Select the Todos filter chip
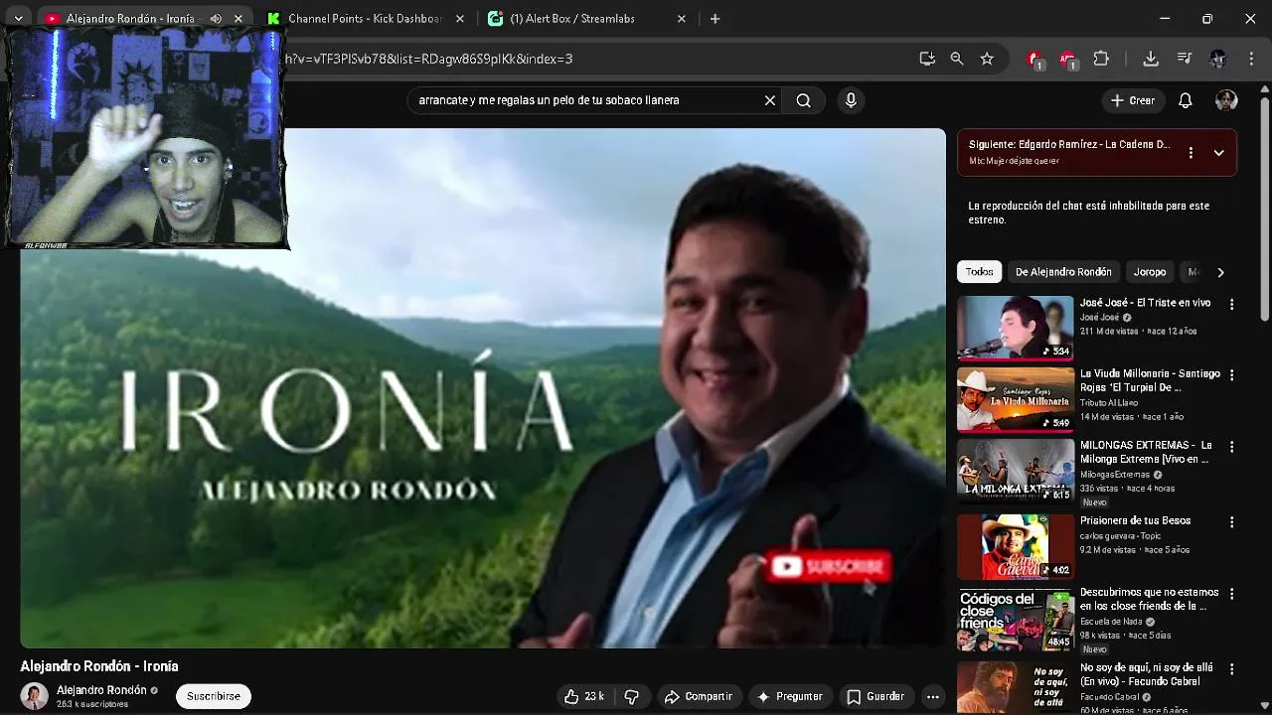The width and height of the screenshot is (1272, 715). pos(979,272)
